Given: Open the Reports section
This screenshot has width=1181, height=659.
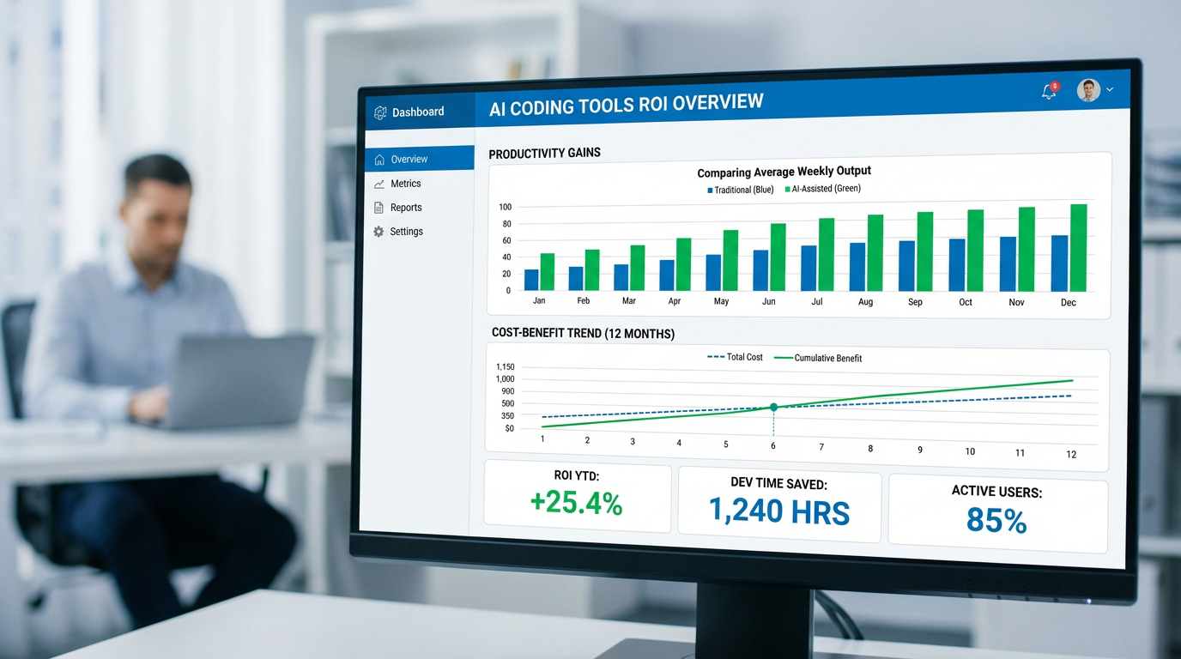Looking at the screenshot, I should click(x=404, y=207).
